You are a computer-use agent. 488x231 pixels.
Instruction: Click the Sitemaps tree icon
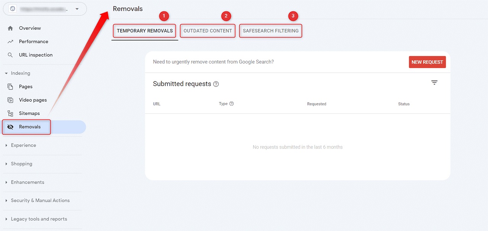point(10,113)
